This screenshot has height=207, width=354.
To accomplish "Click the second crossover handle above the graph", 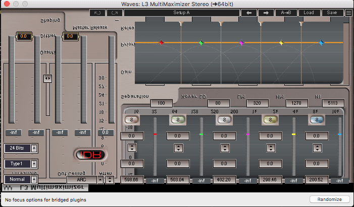I will tap(221, 24).
